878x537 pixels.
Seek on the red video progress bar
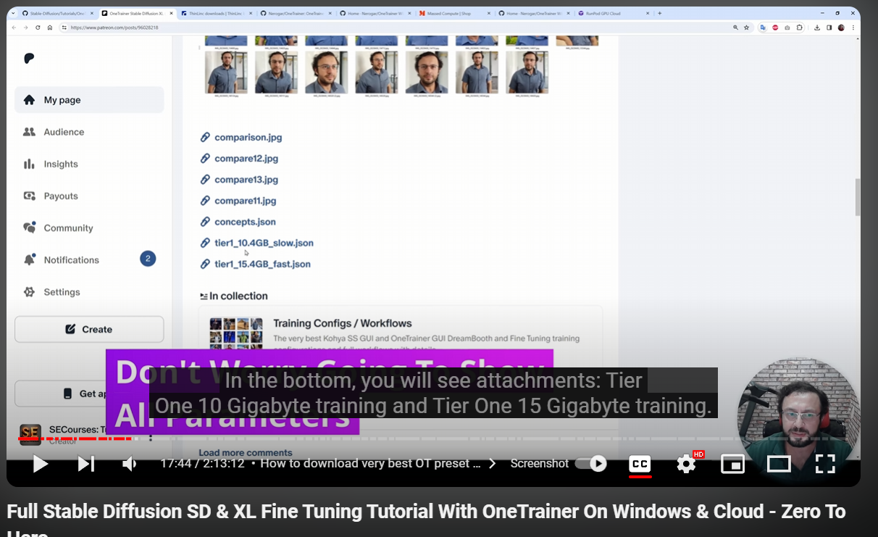coord(75,438)
